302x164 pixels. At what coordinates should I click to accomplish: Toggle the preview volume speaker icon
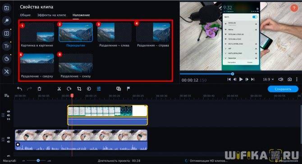281,80
